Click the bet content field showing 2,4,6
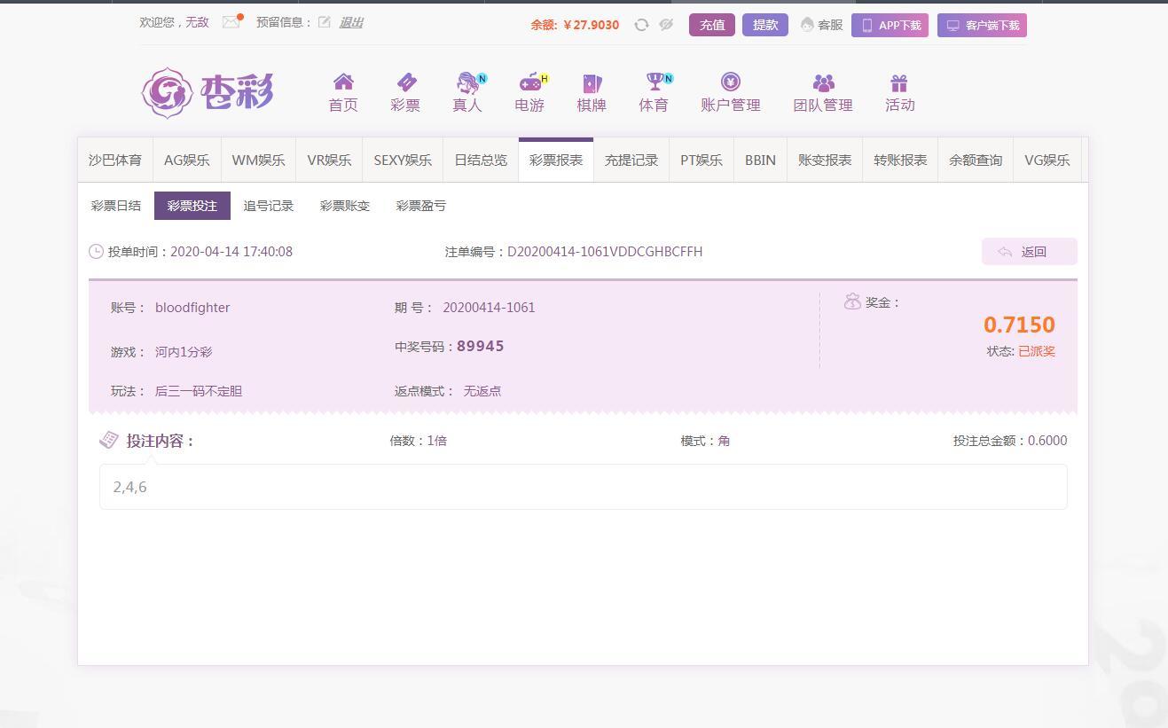This screenshot has height=728, width=1168. tap(583, 487)
